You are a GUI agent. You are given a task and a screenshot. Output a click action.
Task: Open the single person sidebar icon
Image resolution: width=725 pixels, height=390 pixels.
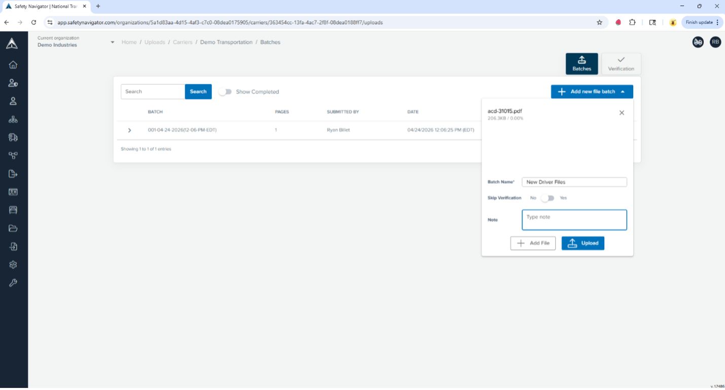pos(13,101)
